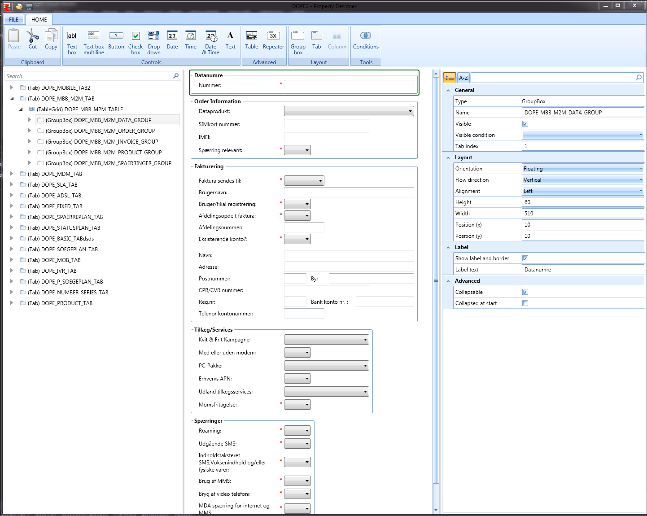Enable Collapsed at start checkbox

pos(525,303)
